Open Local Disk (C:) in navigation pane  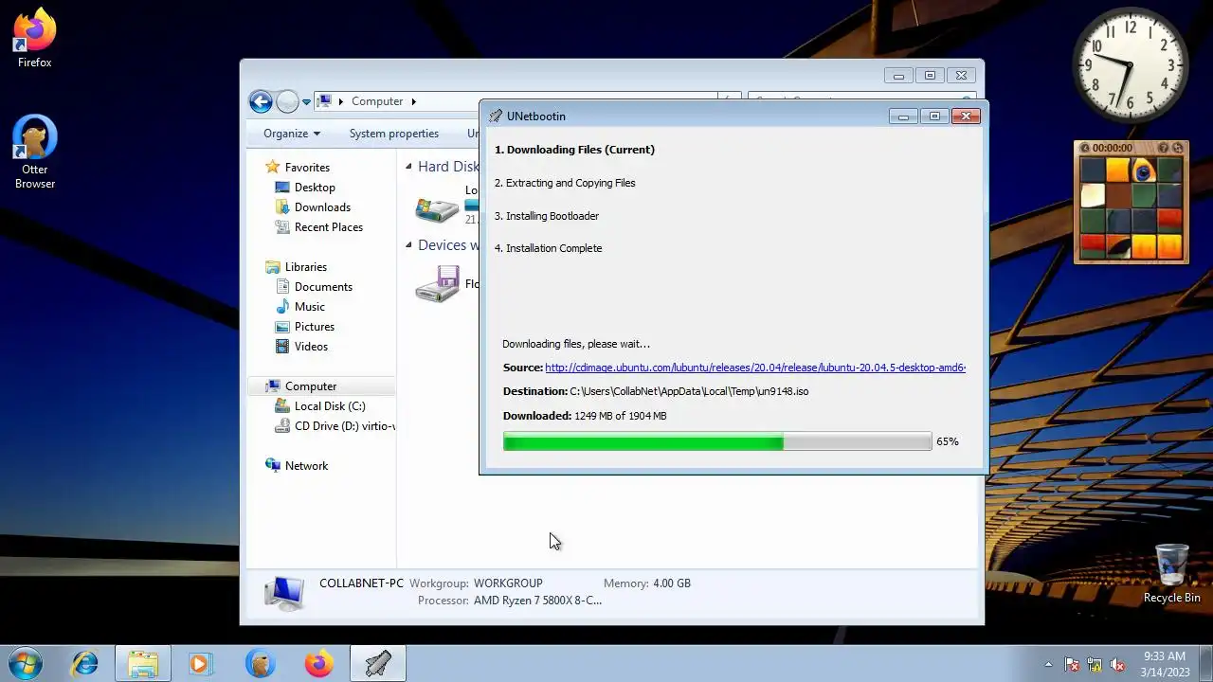330,406
